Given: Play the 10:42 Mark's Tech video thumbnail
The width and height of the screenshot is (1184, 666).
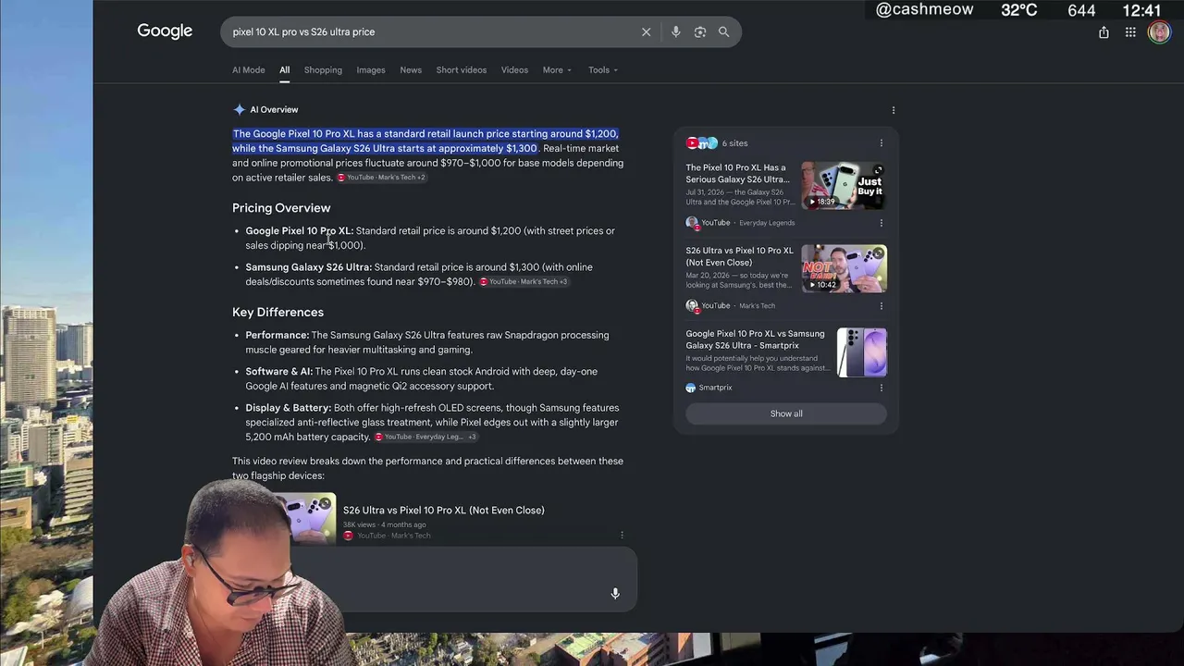Looking at the screenshot, I should click(844, 268).
